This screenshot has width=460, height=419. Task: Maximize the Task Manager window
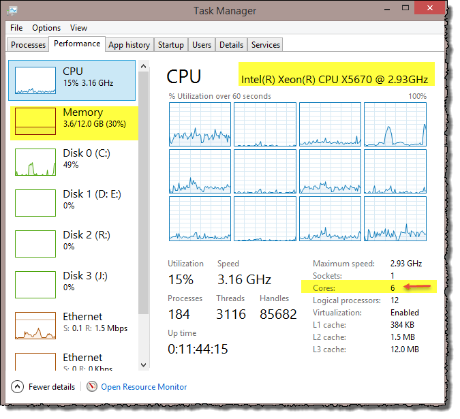[405, 8]
